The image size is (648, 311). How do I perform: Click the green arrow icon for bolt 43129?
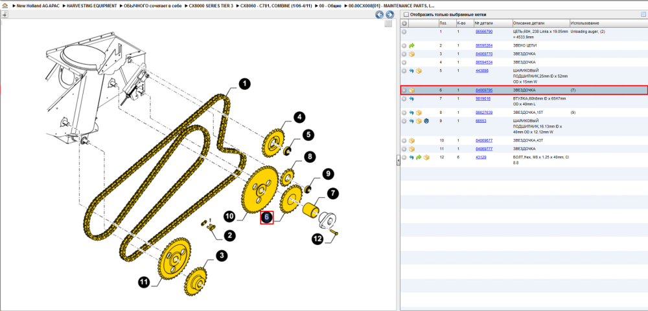tap(419, 158)
